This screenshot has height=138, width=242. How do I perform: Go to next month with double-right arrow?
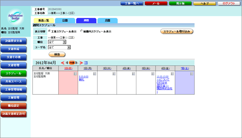81,63
